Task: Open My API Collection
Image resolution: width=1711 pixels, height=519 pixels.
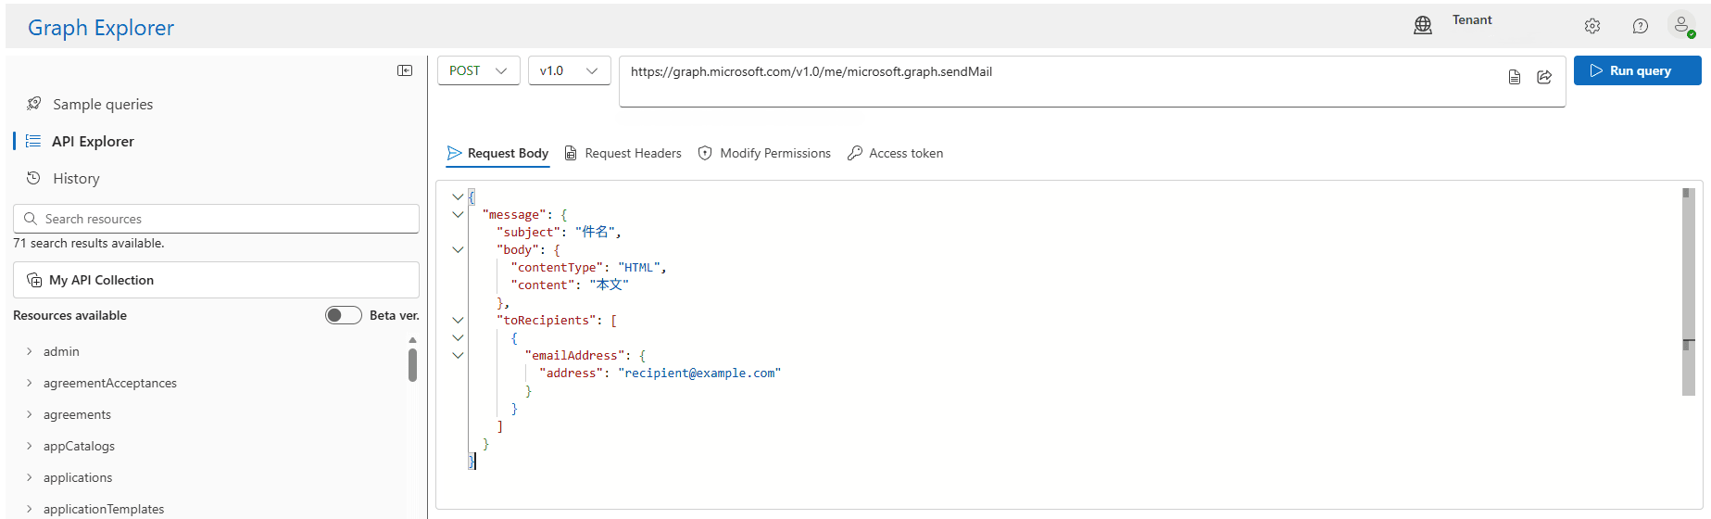Action: [216, 280]
